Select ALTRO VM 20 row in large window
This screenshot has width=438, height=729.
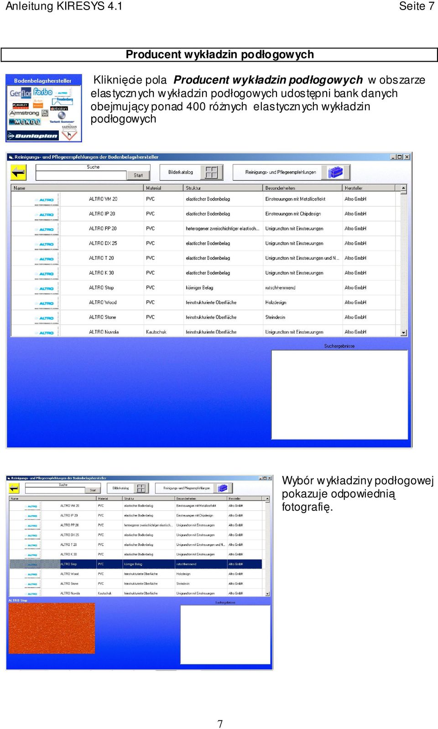click(205, 199)
